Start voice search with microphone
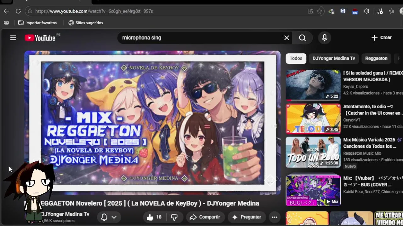The height and width of the screenshot is (226, 403). 325,38
